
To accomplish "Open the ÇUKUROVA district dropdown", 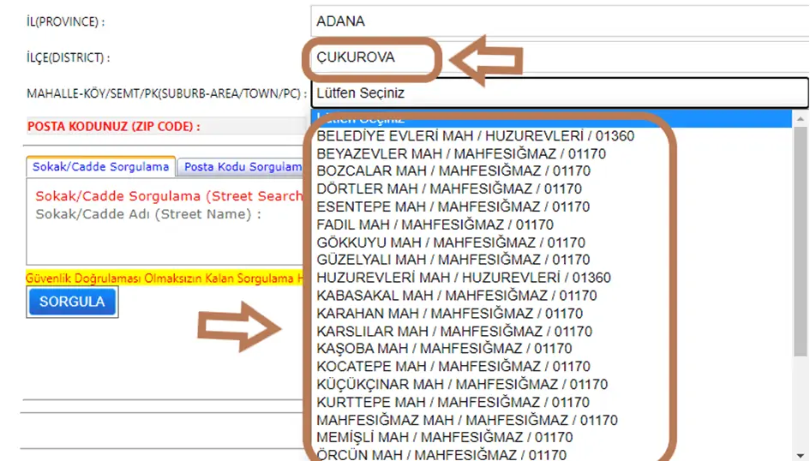I will [x=559, y=57].
